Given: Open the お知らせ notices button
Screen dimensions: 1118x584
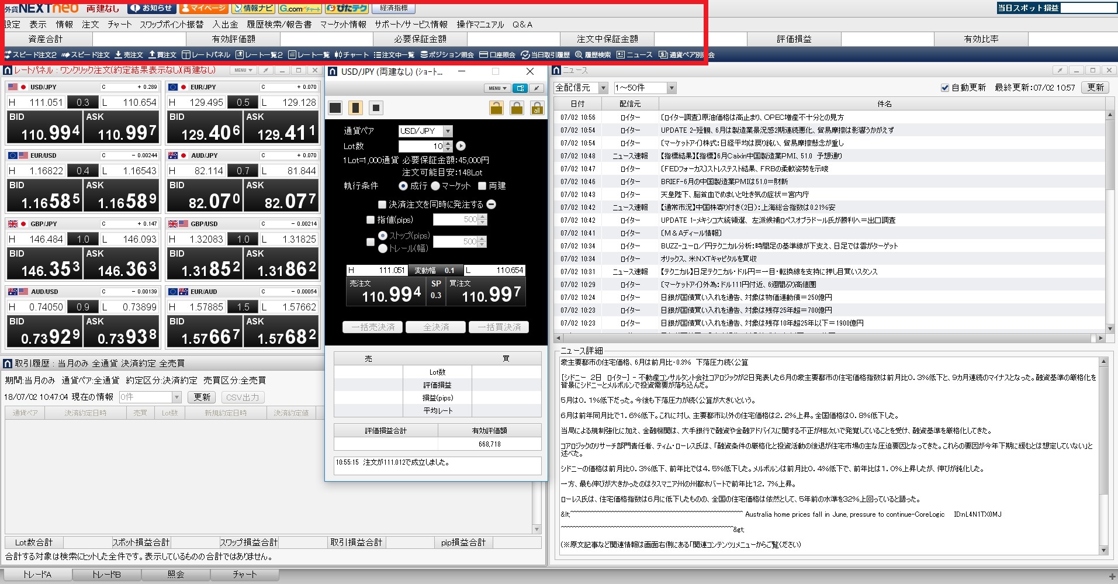Looking at the screenshot, I should [x=151, y=8].
